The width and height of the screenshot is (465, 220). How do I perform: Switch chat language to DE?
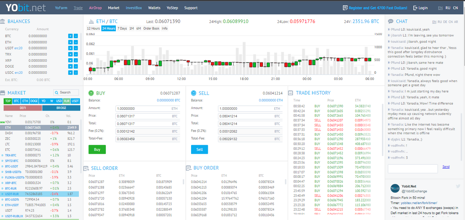point(445,22)
